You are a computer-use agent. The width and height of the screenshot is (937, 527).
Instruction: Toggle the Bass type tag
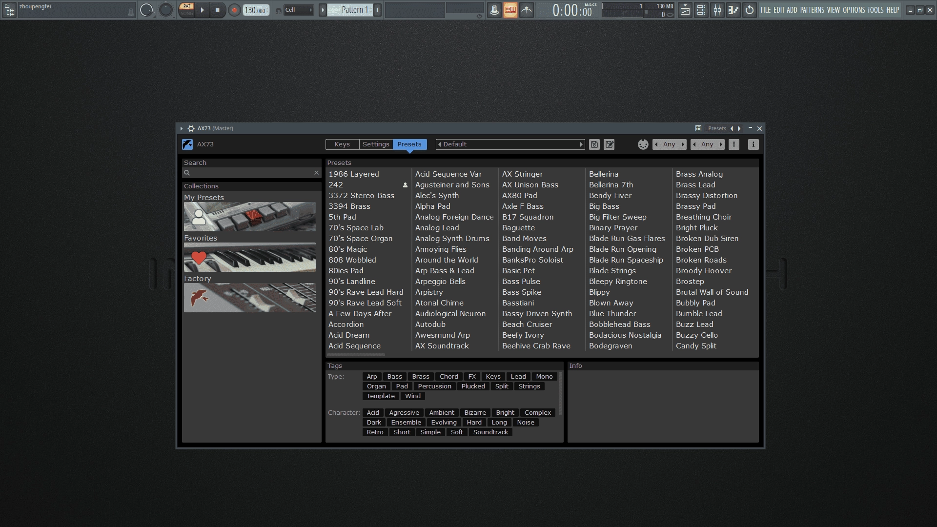pos(394,377)
